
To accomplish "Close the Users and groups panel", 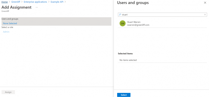I will click(205, 3).
